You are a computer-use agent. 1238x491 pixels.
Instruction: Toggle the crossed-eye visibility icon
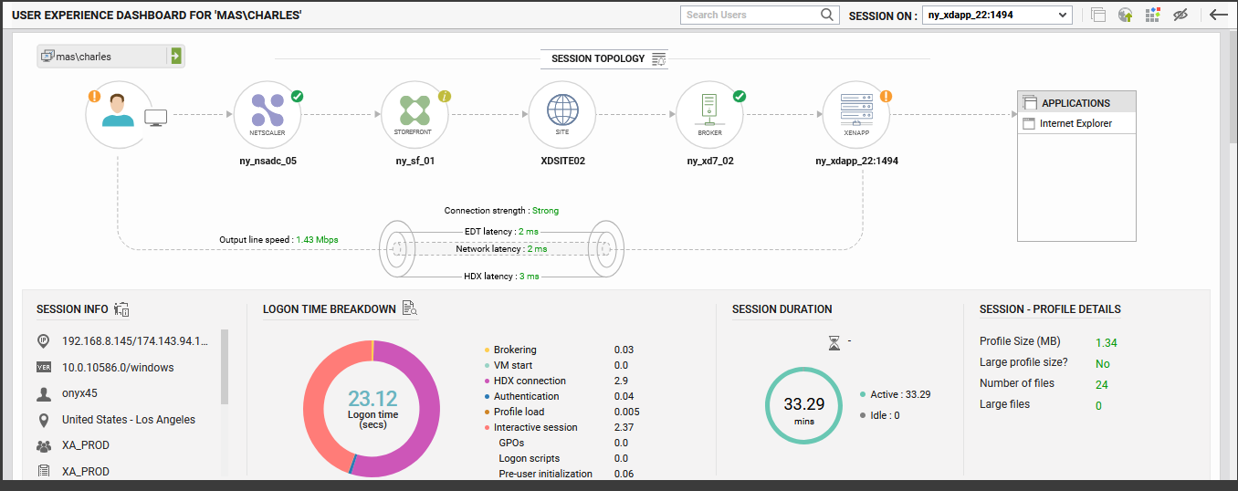point(1180,15)
